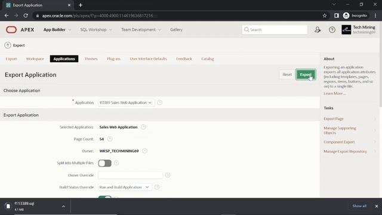Screen dimensions: 382x215
Task: Expand the App Builder menu arrow
Action: [x=70, y=30]
